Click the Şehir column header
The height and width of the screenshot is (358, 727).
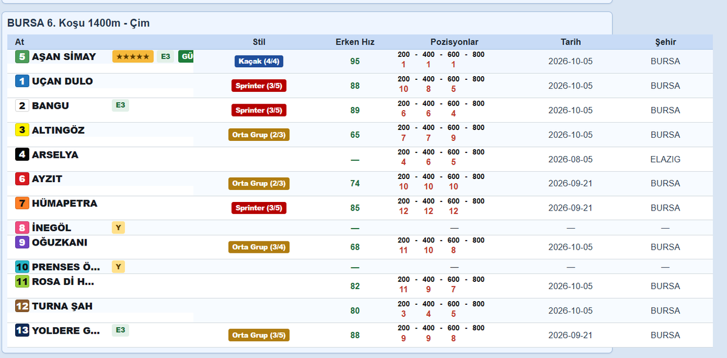[665, 42]
